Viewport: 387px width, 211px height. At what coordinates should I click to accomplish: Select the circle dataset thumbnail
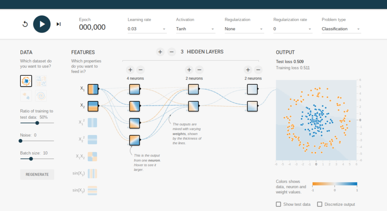point(26,81)
